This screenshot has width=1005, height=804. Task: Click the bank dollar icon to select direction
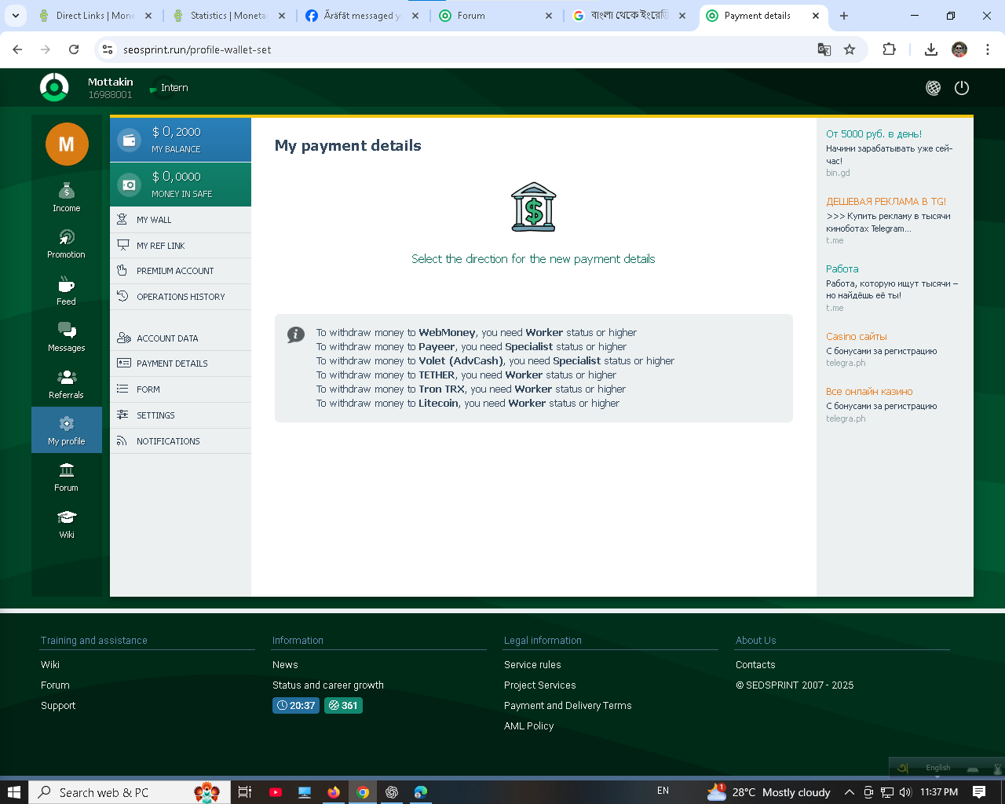coord(533,208)
